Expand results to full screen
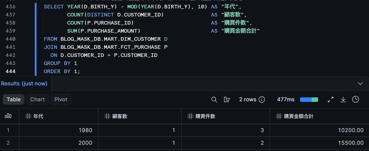Viewport: 369px width, 151px height. (331, 99)
